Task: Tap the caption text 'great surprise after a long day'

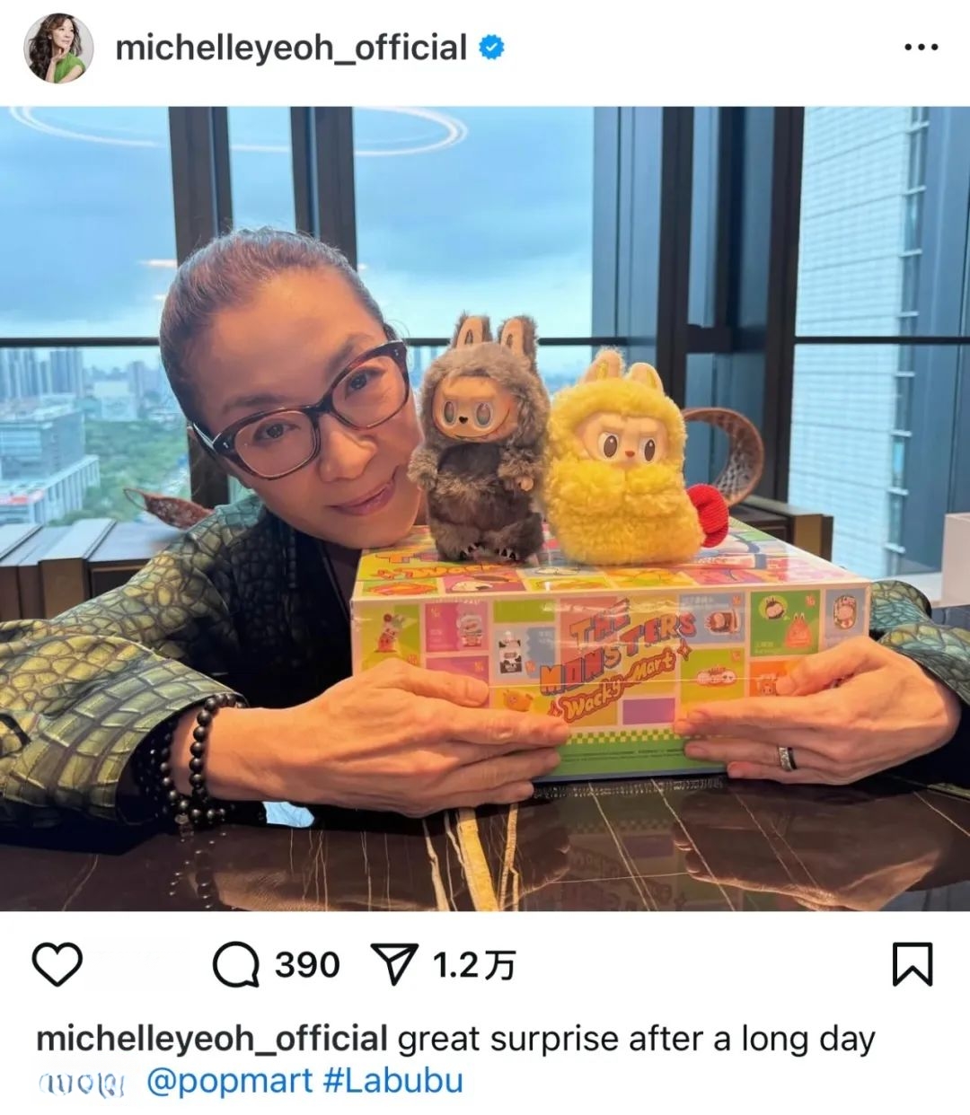Action: [x=636, y=1040]
